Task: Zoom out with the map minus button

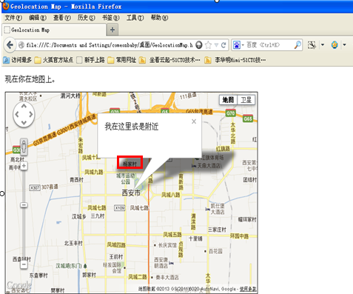Action: 24,265
